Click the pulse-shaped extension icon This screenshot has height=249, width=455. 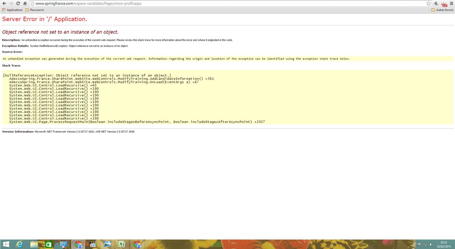436,4
